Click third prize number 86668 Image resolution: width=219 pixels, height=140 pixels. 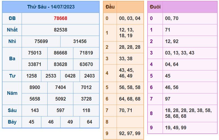point(60,53)
